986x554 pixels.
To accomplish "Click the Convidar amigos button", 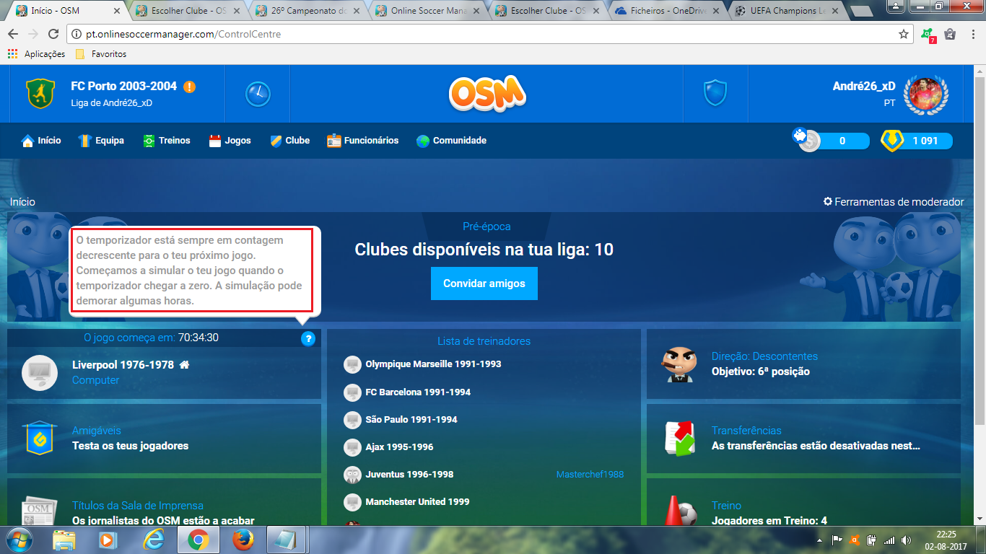I will (x=484, y=283).
